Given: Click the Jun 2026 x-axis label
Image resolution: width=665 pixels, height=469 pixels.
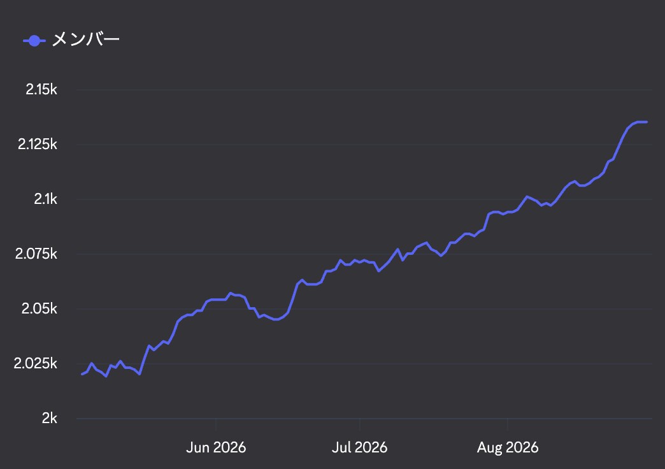Looking at the screenshot, I should (x=216, y=447).
